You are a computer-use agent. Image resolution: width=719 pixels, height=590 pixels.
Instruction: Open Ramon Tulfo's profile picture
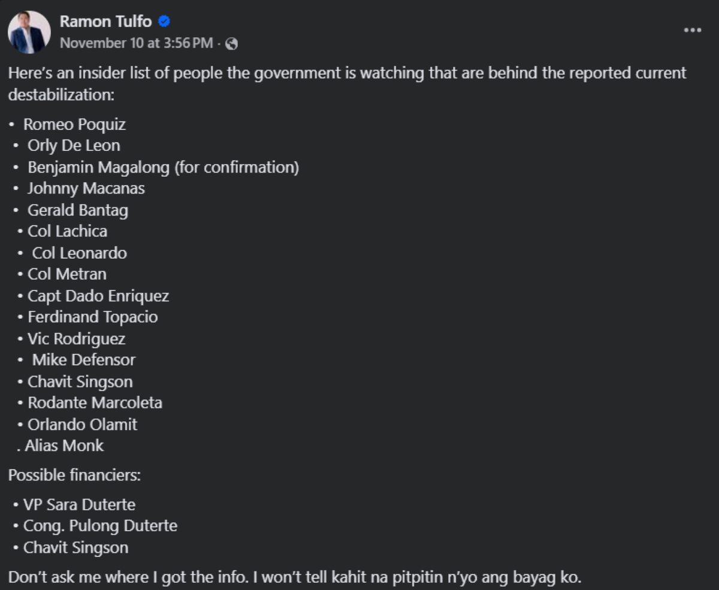(x=29, y=32)
